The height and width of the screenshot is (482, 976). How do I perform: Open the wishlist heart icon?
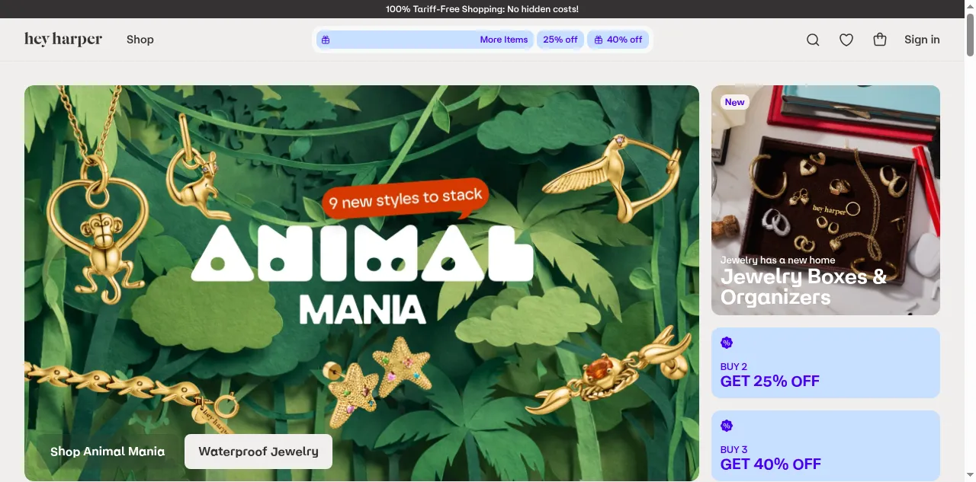click(846, 40)
